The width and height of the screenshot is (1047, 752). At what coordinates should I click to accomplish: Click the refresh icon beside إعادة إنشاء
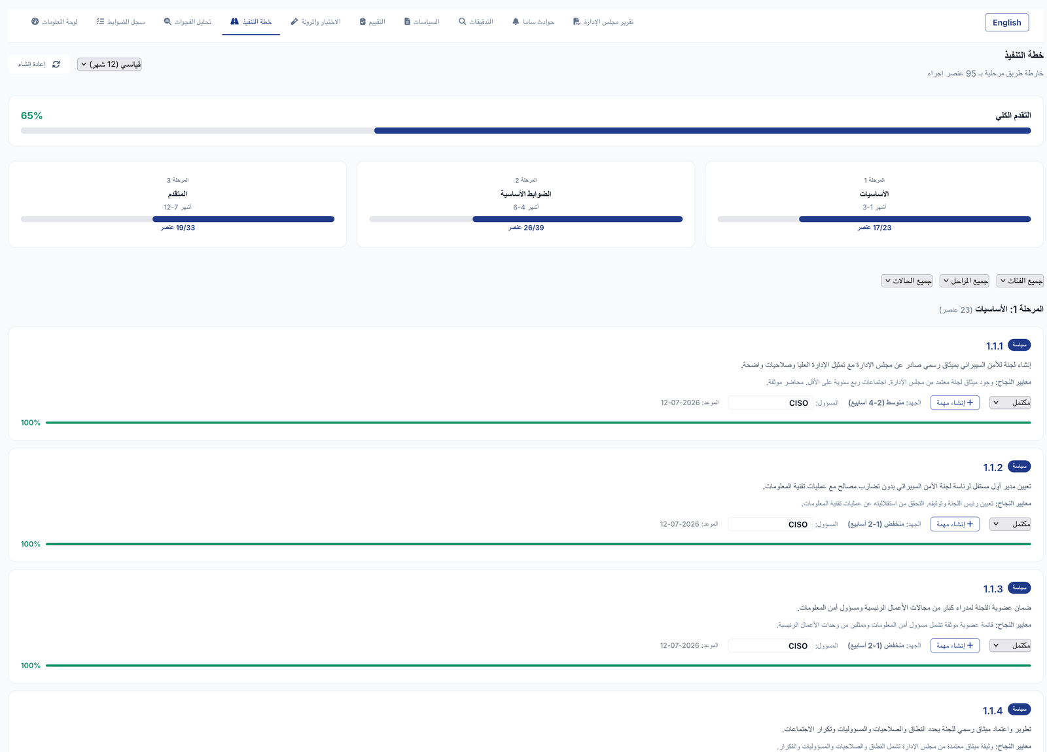(56, 64)
